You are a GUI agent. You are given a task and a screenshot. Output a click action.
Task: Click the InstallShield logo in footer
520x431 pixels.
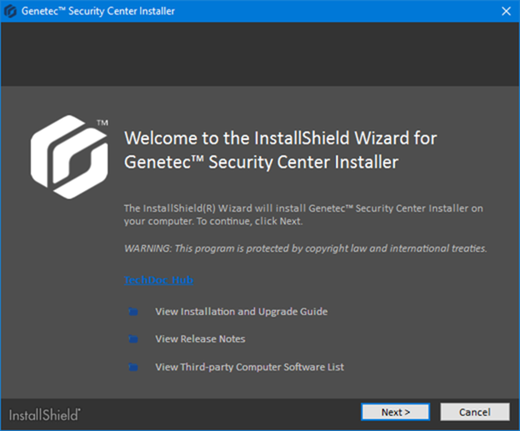click(44, 414)
